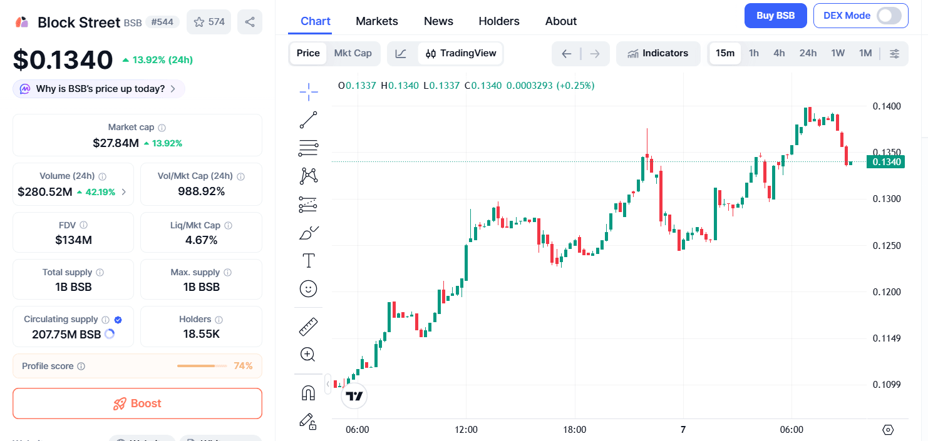Click the Buy BSB button
Image resolution: width=928 pixels, height=441 pixels.
(x=775, y=16)
